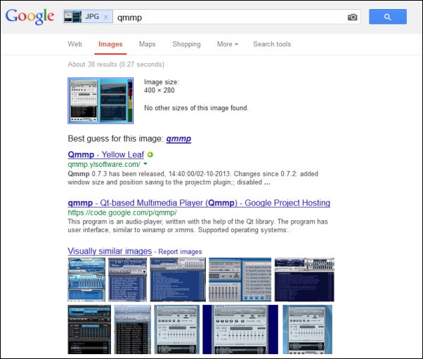Expand the arrow next to qmmp.ylsoftware.com

tap(145, 163)
